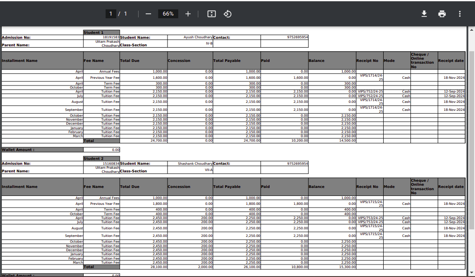
Task: Open the three-dot more actions menu
Action: coord(460,14)
